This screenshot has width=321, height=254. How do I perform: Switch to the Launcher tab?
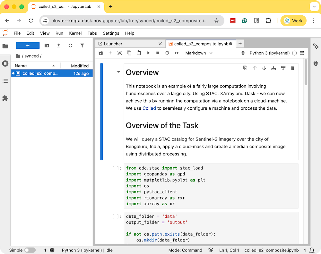pos(113,44)
